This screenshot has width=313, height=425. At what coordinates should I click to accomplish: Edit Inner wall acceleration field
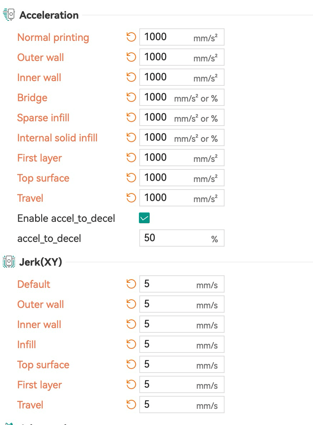click(x=182, y=77)
